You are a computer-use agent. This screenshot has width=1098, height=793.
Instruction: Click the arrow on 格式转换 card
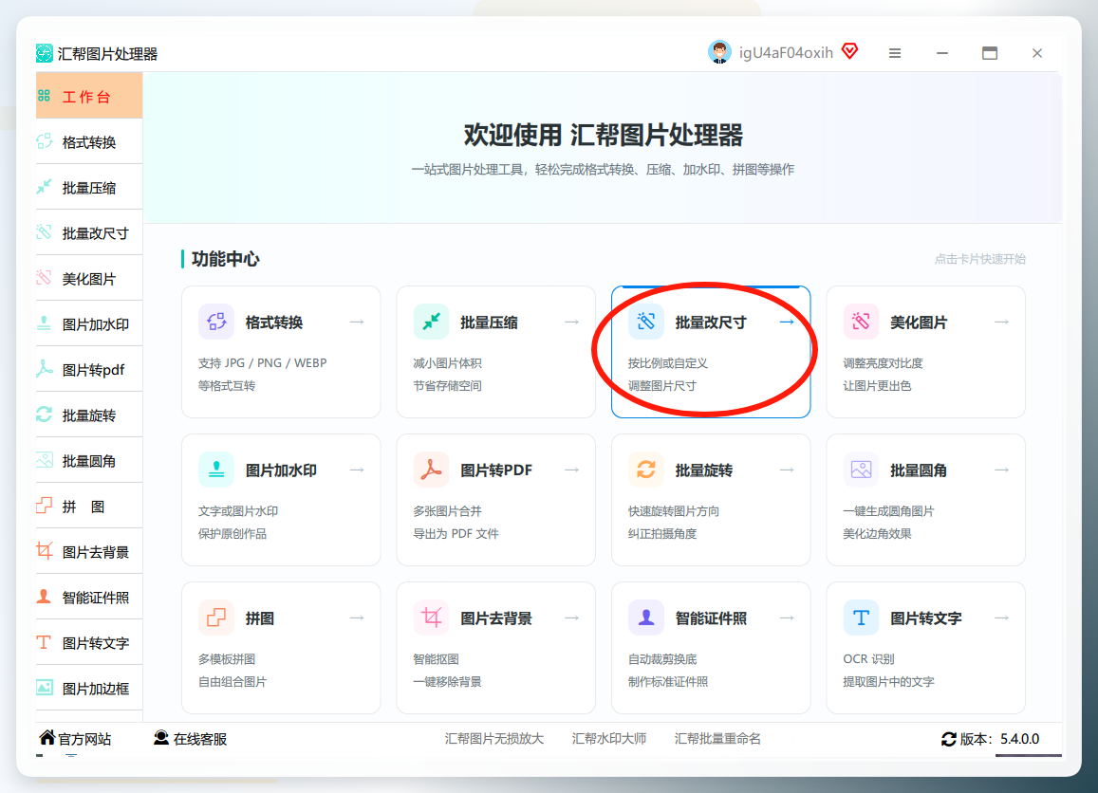point(357,322)
